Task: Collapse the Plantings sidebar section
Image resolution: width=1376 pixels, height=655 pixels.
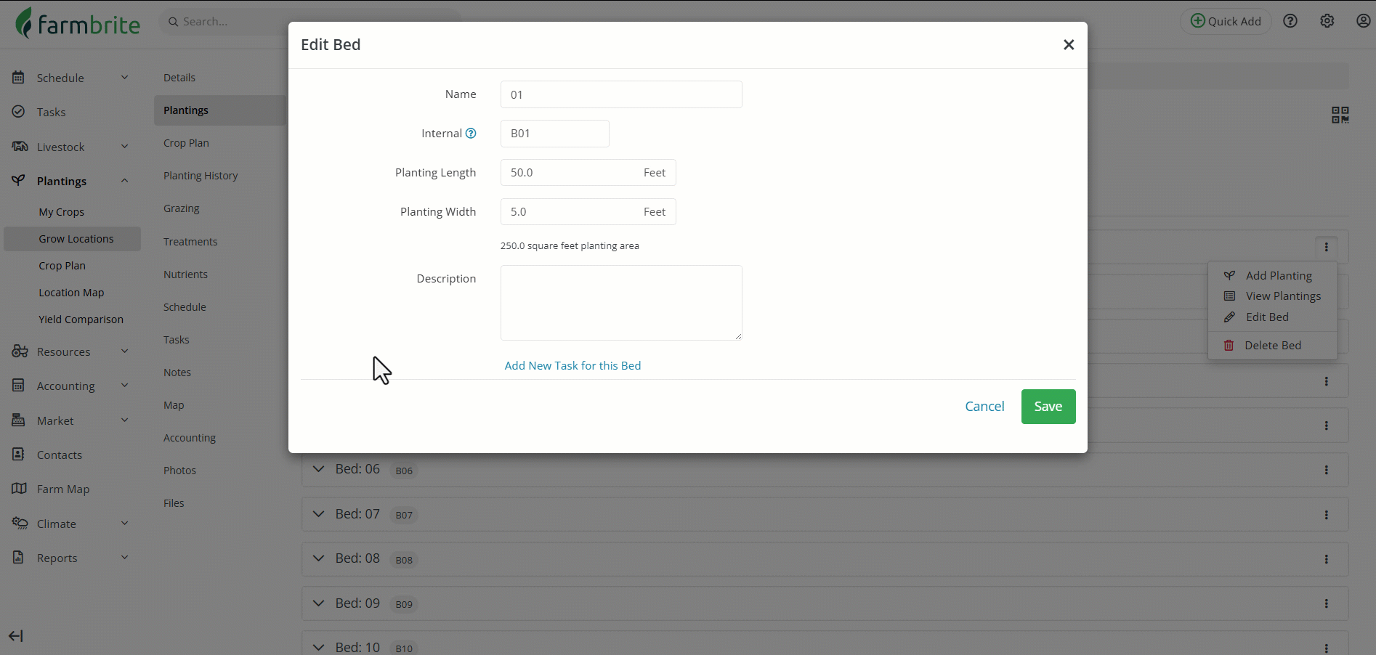Action: (124, 181)
